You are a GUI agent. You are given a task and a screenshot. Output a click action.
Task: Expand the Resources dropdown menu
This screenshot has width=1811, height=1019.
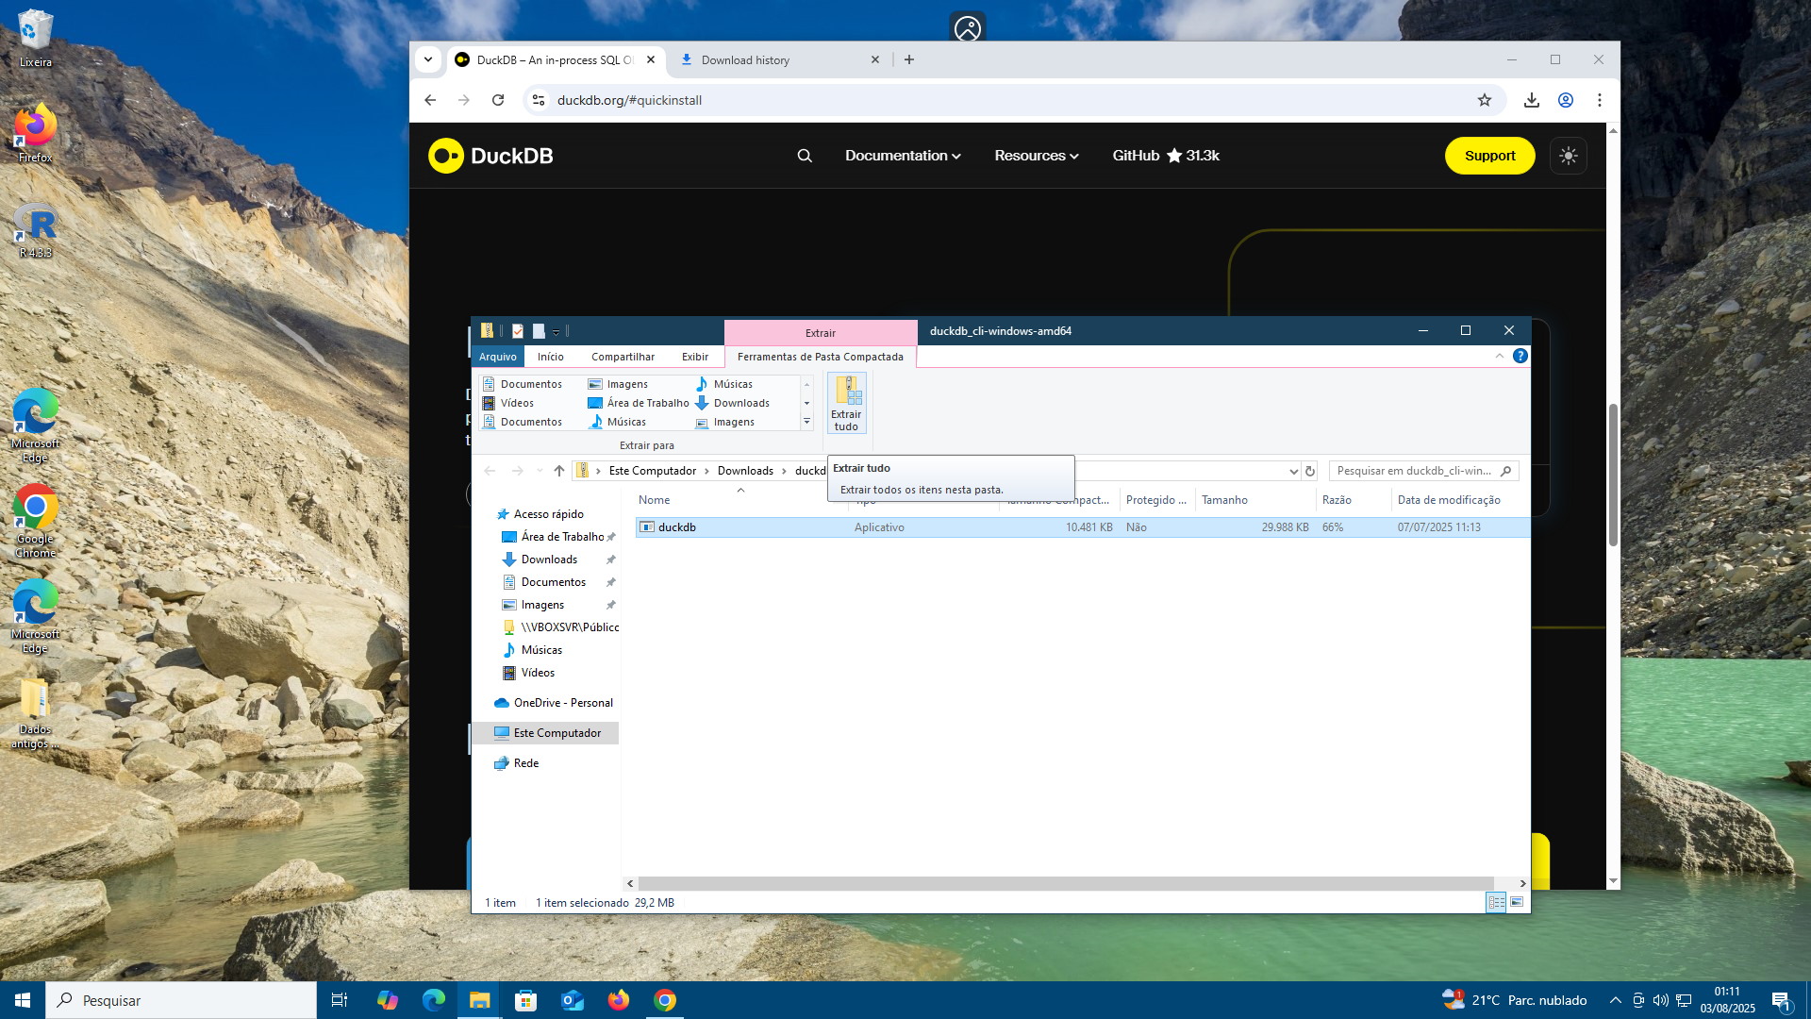[1036, 156]
